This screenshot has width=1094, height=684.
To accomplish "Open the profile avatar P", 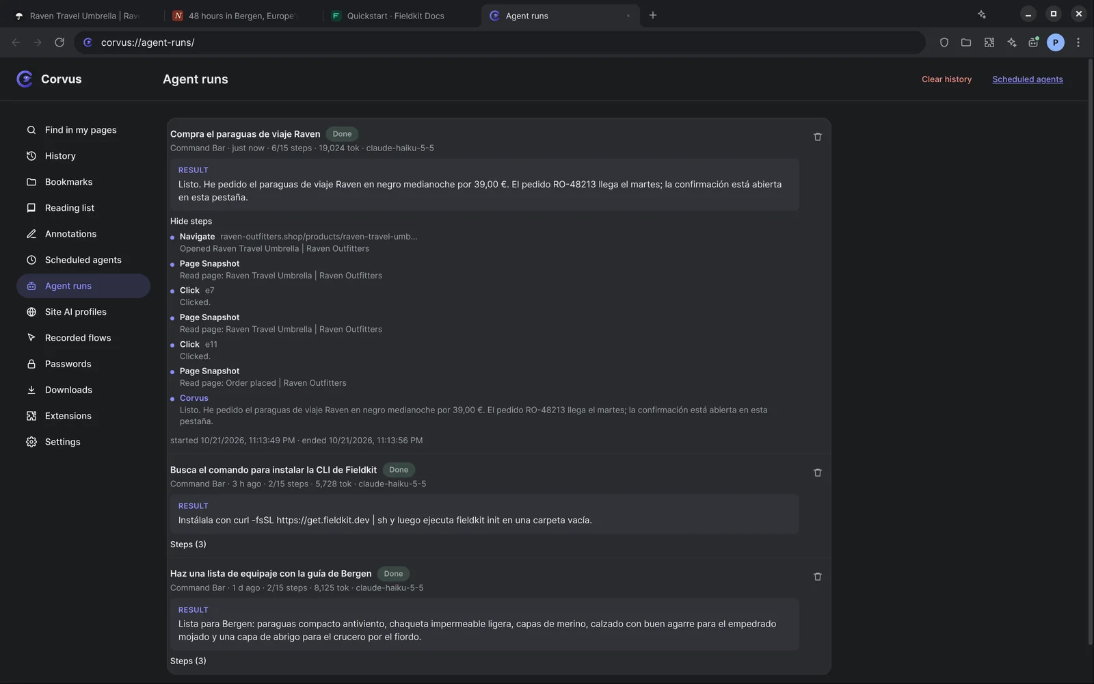I will (1056, 42).
